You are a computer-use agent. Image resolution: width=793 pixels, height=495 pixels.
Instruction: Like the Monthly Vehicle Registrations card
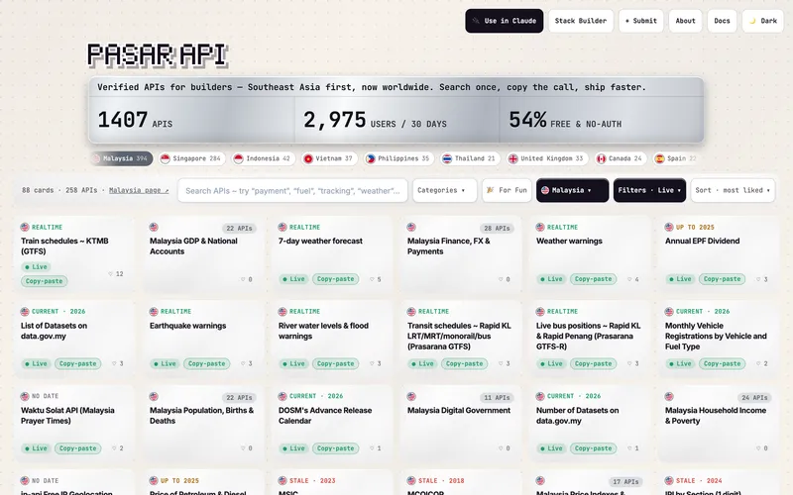click(762, 363)
